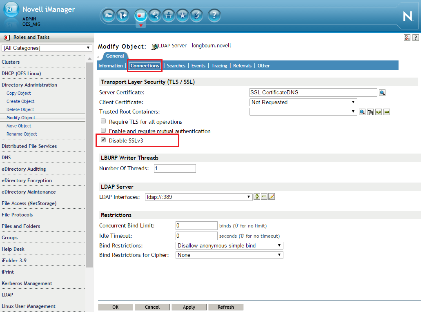Open the Move Object task link
Image resolution: width=421 pixels, height=312 pixels.
pyautogui.click(x=19, y=126)
